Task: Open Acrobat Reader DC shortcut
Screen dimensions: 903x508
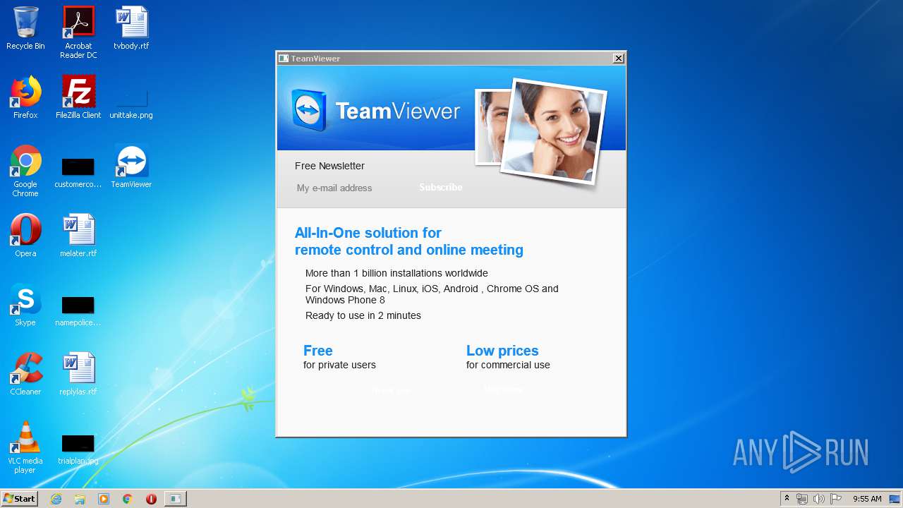Action: (x=78, y=32)
